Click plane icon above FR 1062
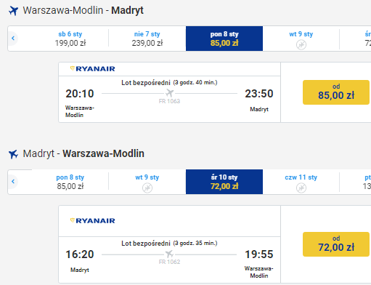Image resolution: width=371 pixels, height=285 pixels. coord(169,254)
